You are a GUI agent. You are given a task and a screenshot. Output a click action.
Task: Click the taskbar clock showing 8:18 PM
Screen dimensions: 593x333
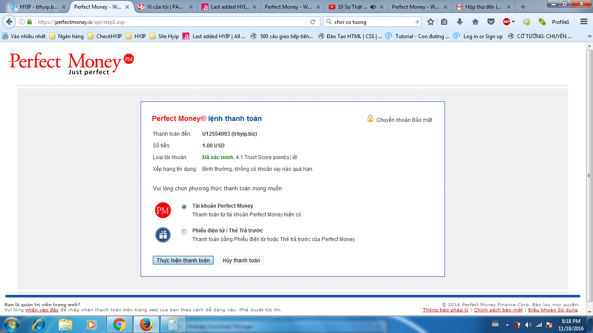[571, 324]
